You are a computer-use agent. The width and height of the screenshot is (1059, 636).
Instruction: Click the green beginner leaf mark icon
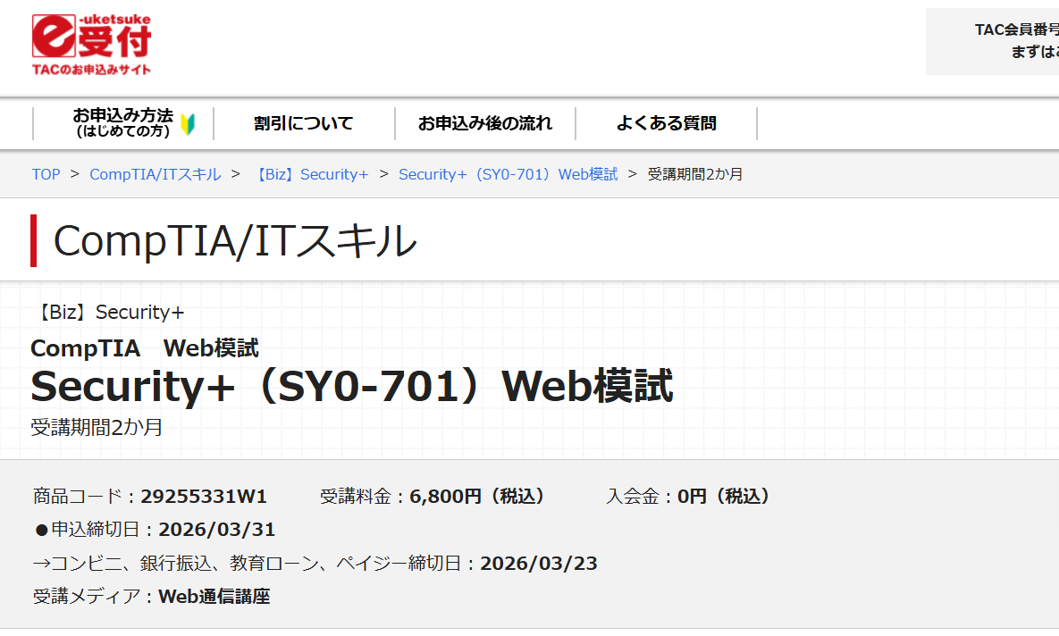[x=188, y=124]
